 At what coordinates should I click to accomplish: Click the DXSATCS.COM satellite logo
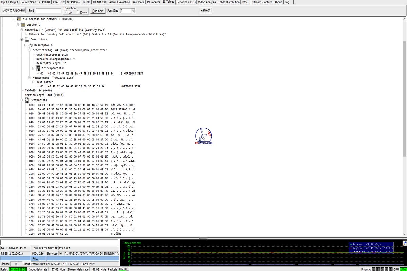point(203,137)
